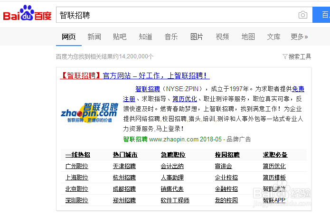330x215 pixels.
Task: Click the 深圳职位 link
Action: pos(76,200)
